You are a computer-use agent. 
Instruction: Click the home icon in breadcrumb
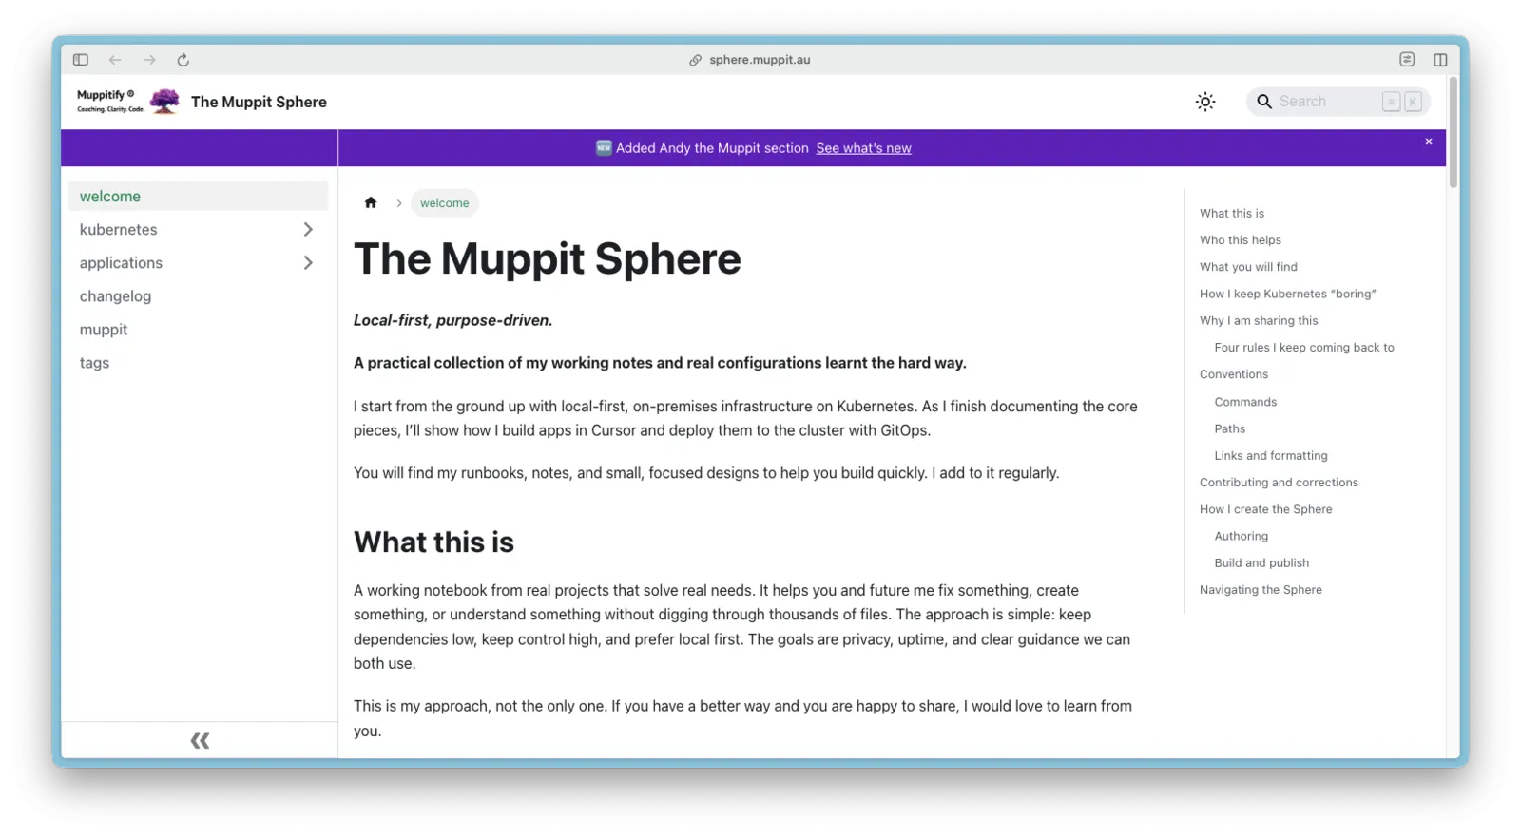pos(371,202)
